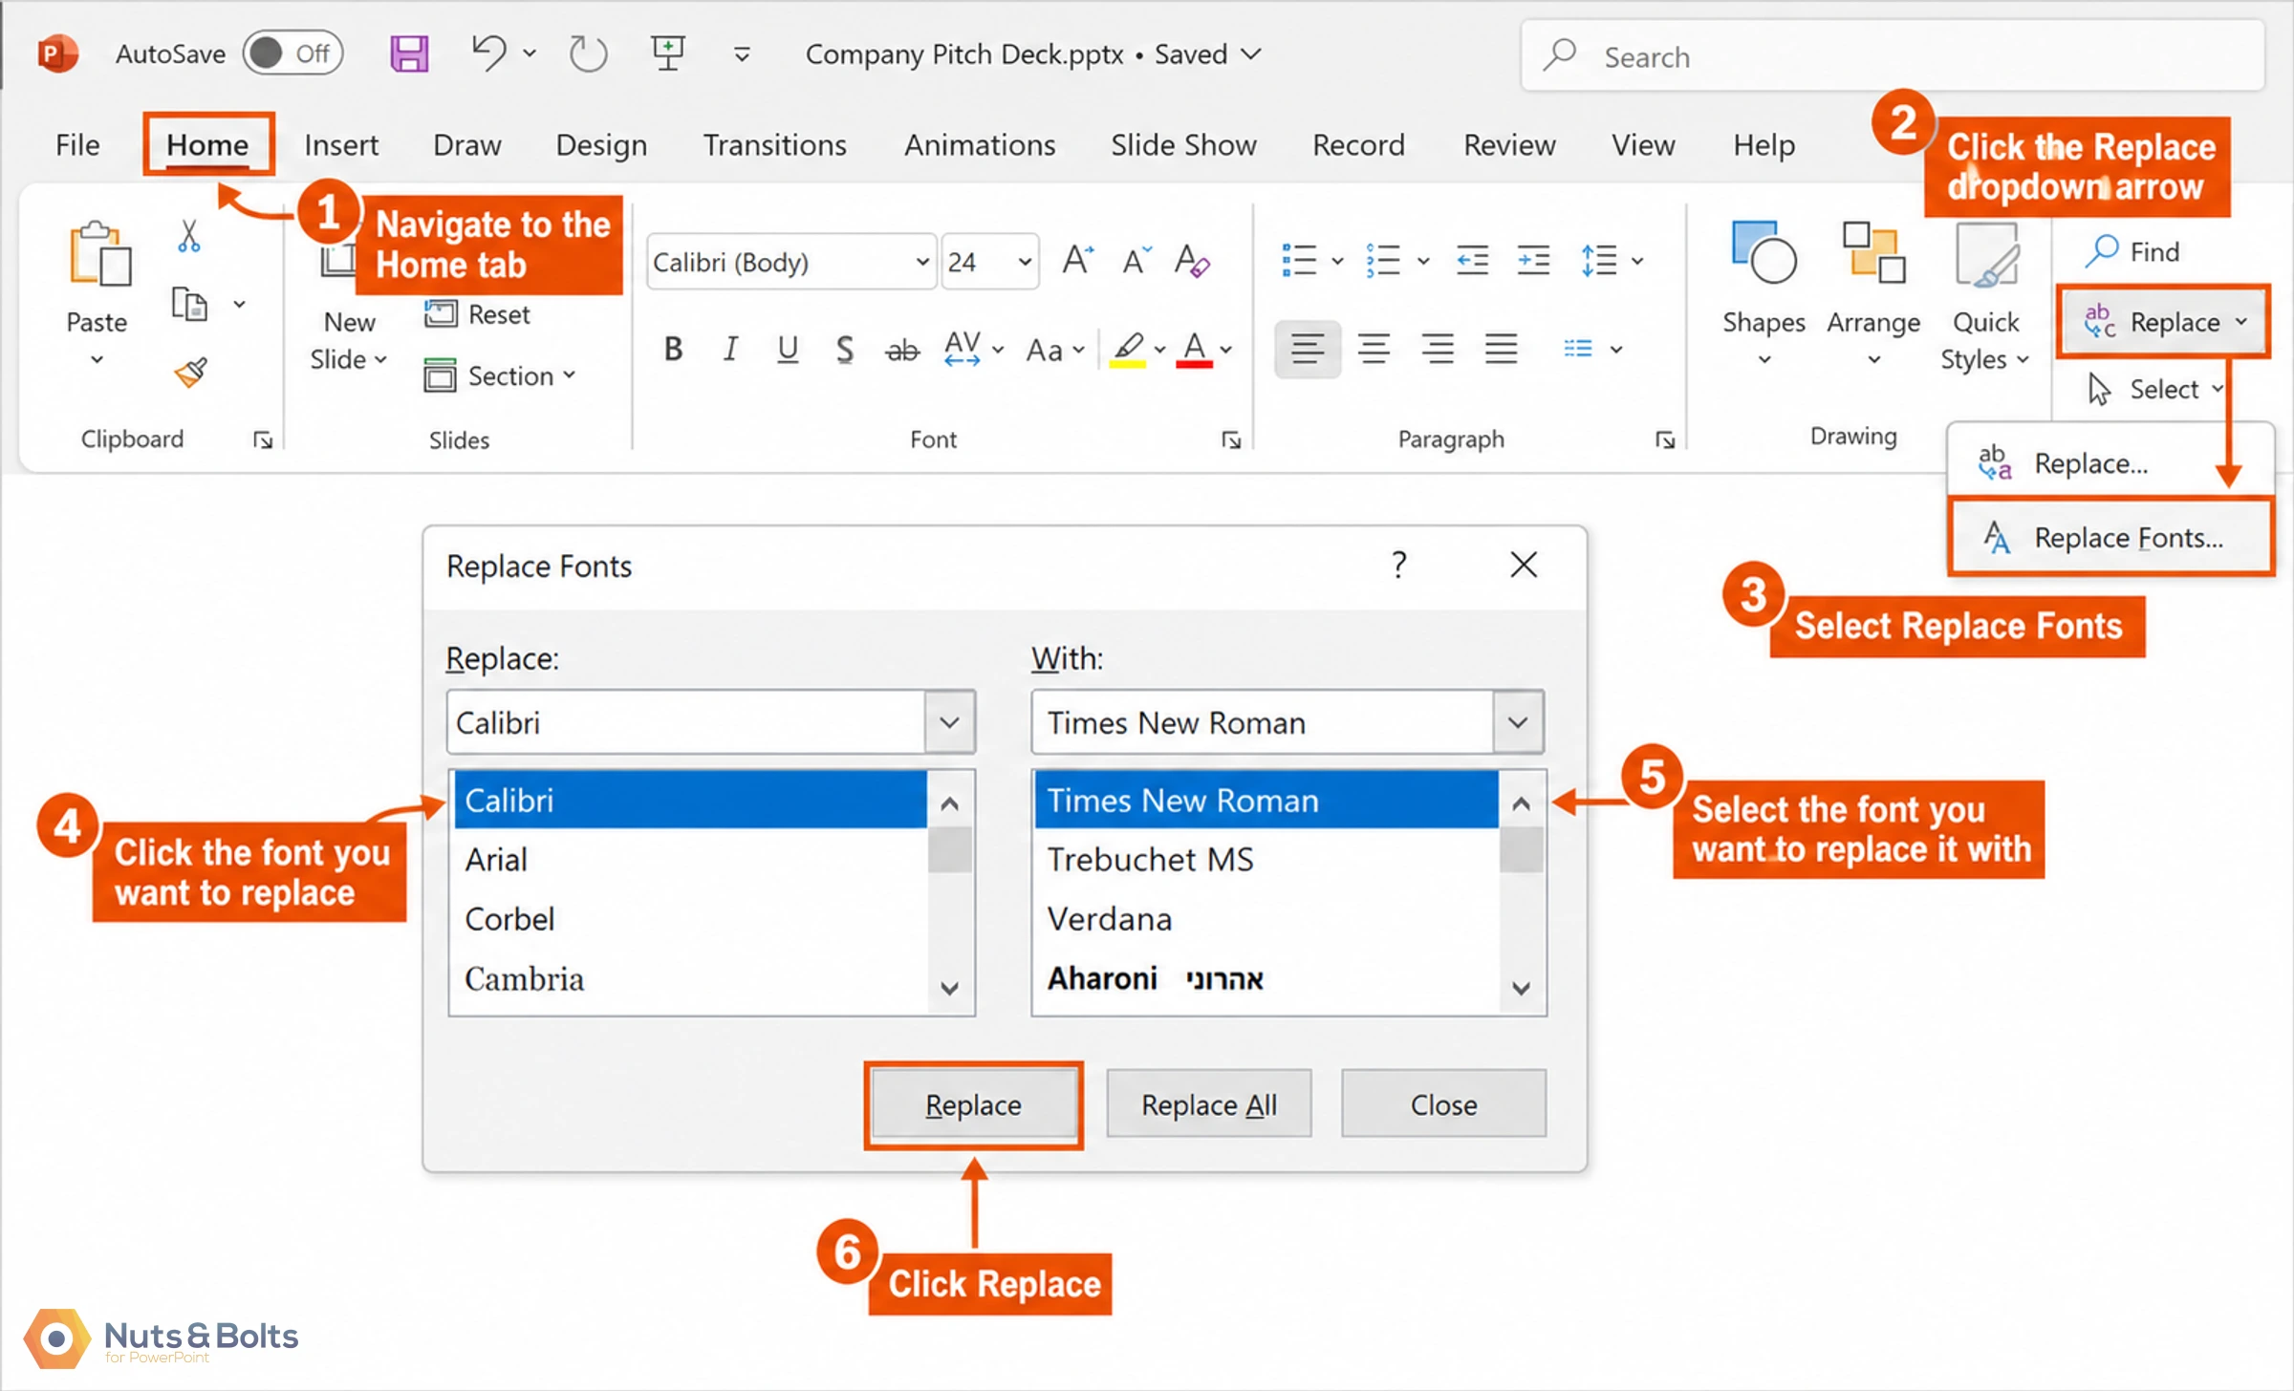Click the Undo arrow icon
Image resolution: width=2294 pixels, height=1391 pixels.
pyautogui.click(x=489, y=53)
